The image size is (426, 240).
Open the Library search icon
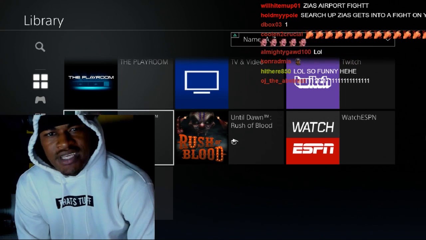(x=40, y=47)
